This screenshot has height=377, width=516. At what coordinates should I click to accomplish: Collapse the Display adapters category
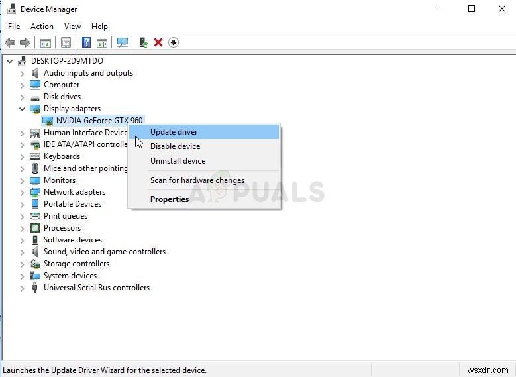click(22, 109)
